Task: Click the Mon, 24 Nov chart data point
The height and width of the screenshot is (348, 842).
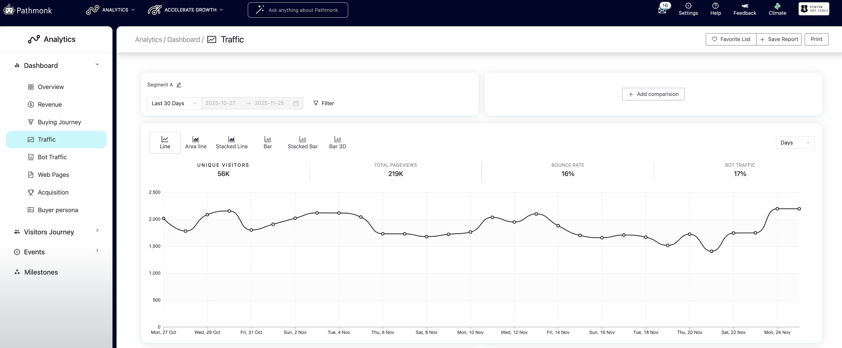Action: click(777, 208)
